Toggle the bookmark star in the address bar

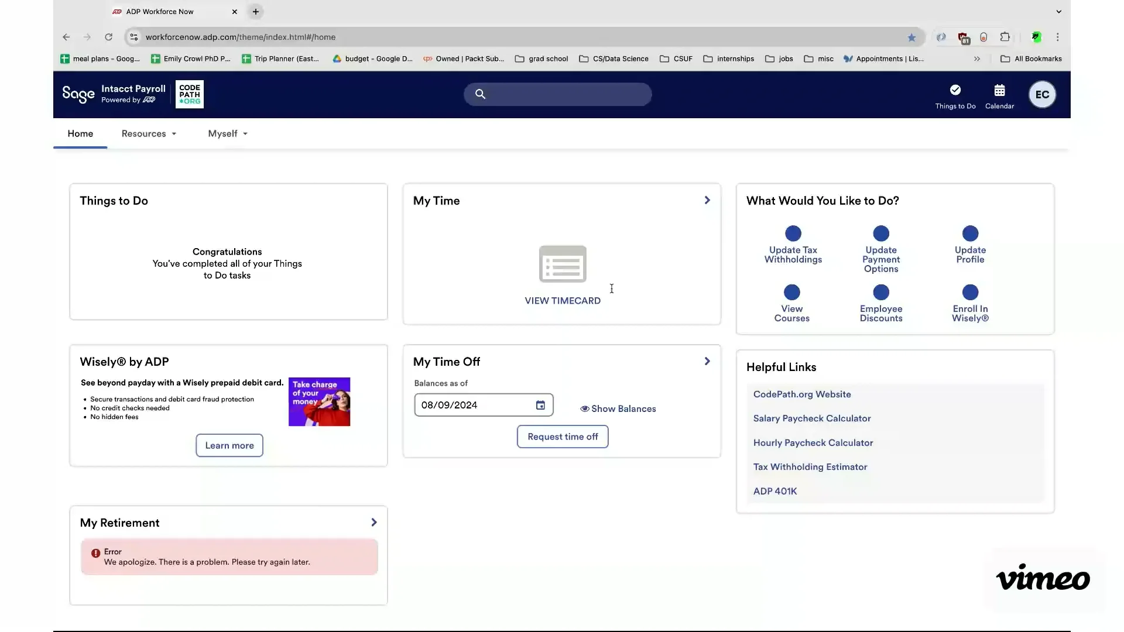pos(911,37)
